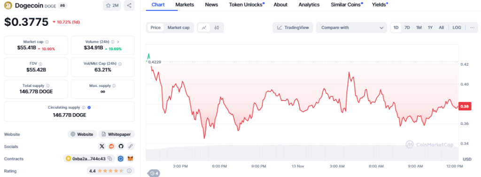Open the Token Unlocks tab
Screen dimensions: 481x177
click(x=246, y=5)
